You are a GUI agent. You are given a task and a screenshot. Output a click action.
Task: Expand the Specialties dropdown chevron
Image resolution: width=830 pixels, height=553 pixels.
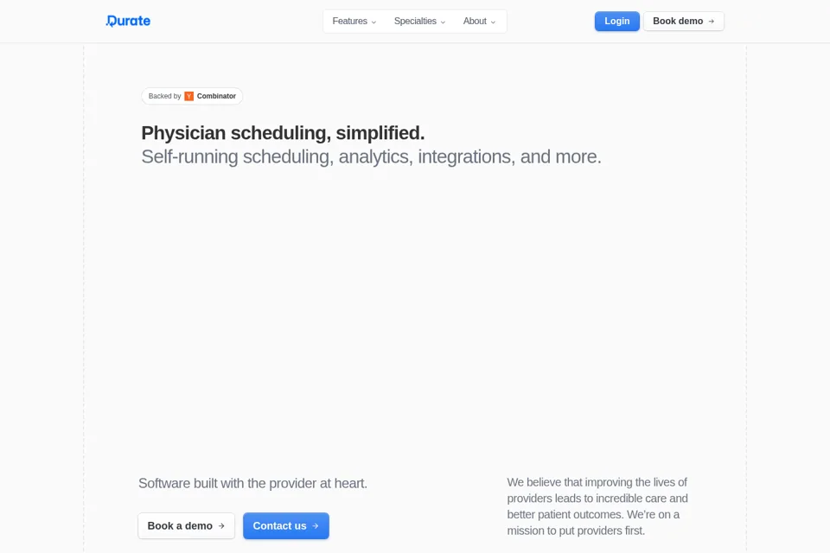point(443,22)
